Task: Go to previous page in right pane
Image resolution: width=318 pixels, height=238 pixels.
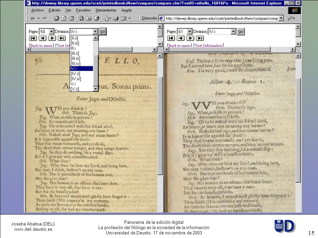Action: point(181,38)
